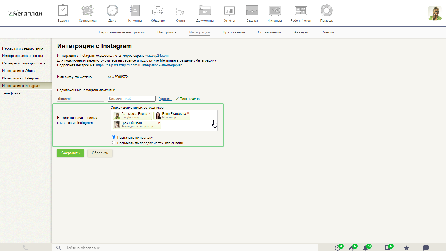This screenshot has width=446, height=251.
Task: Open the wazzup24.com link
Action: (x=157, y=56)
